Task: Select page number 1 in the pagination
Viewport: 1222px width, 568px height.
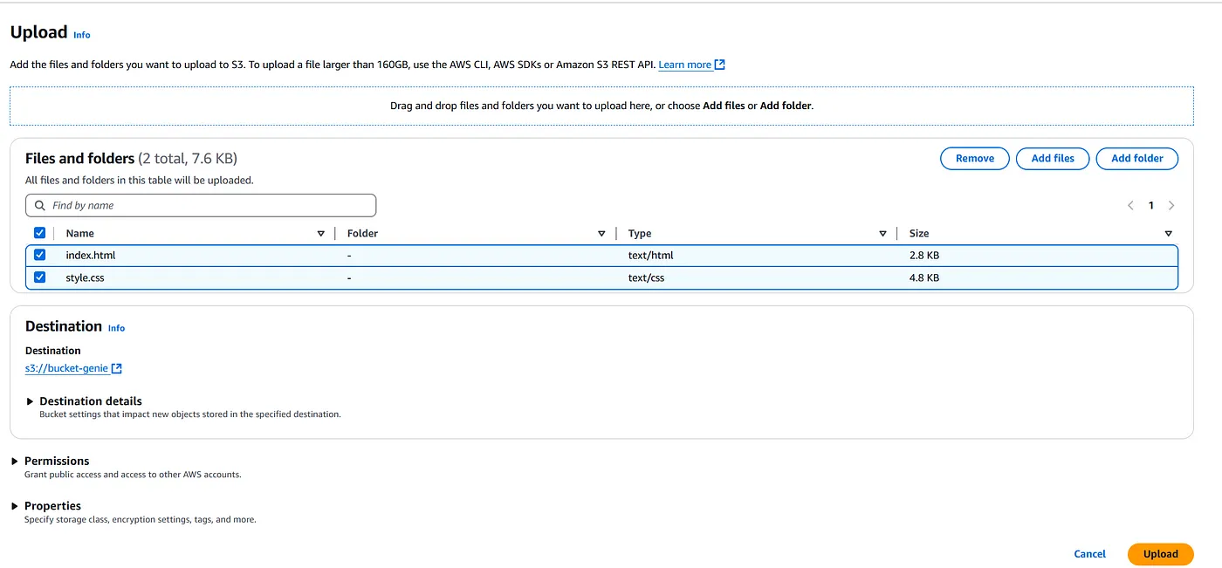Action: coord(1151,206)
